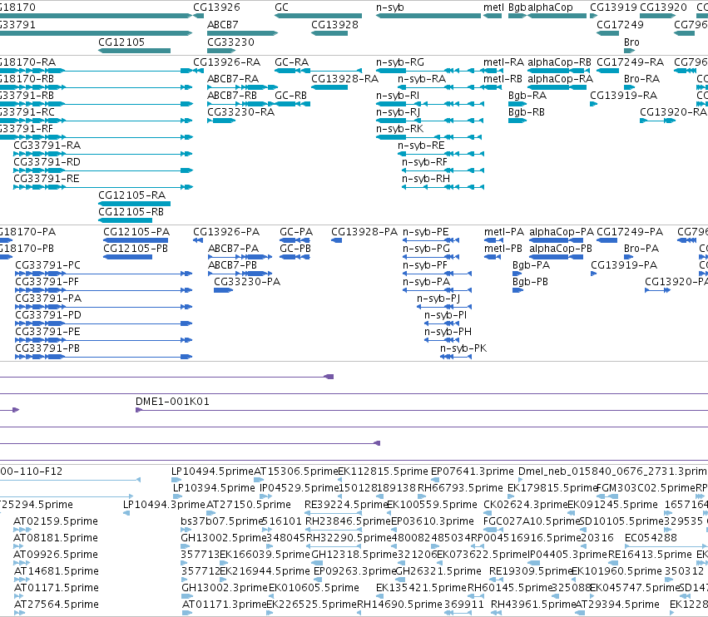708x617 pixels.
Task: Click EST CK02624.3prime
Action: click(x=525, y=505)
